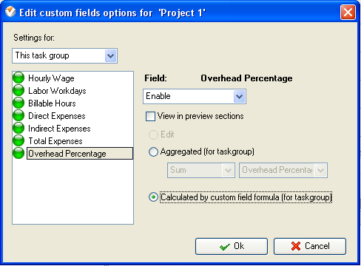Image resolution: width=361 pixels, height=266 pixels.
Task: Expand the Enable field state dropdown
Action: point(195,96)
